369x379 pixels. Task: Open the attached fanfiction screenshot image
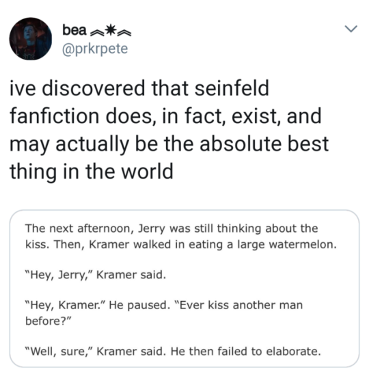[x=184, y=289]
